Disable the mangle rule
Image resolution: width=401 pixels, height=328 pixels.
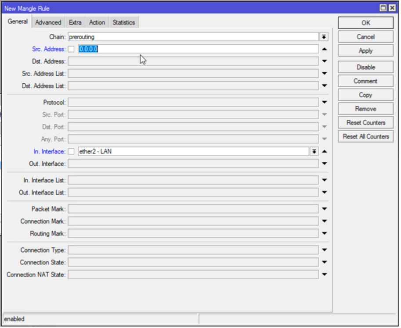[x=365, y=67]
